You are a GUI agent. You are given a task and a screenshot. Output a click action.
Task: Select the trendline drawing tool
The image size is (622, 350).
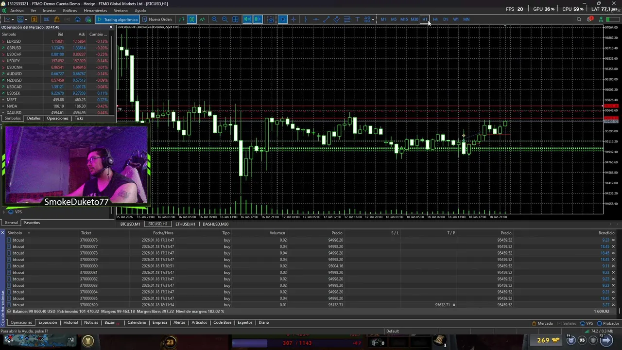point(326,19)
